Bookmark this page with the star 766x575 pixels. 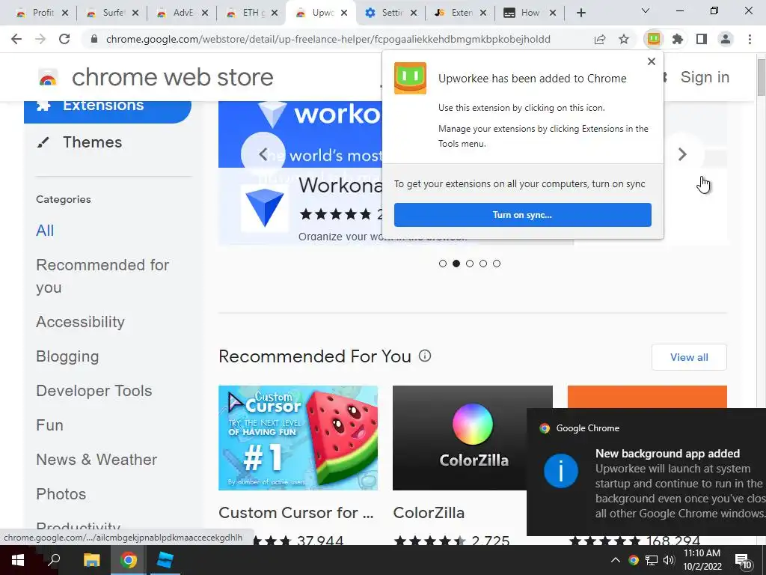point(624,39)
